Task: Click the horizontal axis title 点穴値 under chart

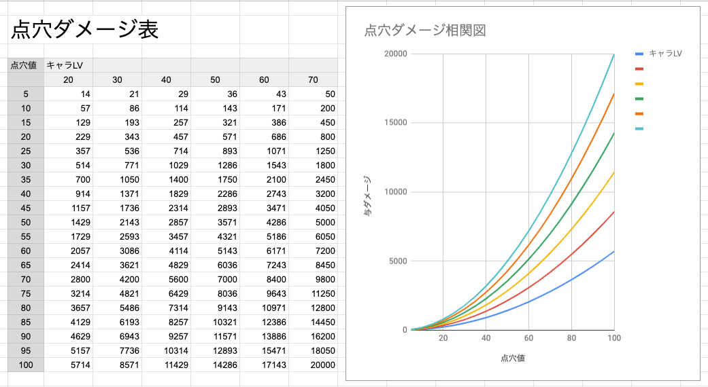Action: (512, 358)
